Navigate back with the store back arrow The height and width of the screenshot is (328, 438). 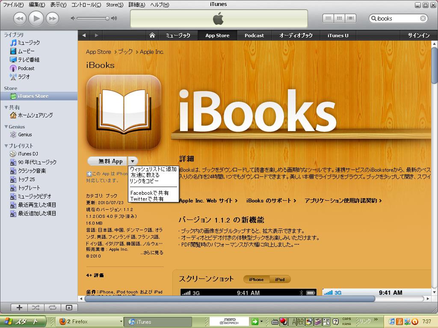click(84, 35)
